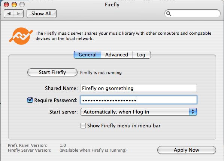Switch to the Advanced tab

point(116,55)
